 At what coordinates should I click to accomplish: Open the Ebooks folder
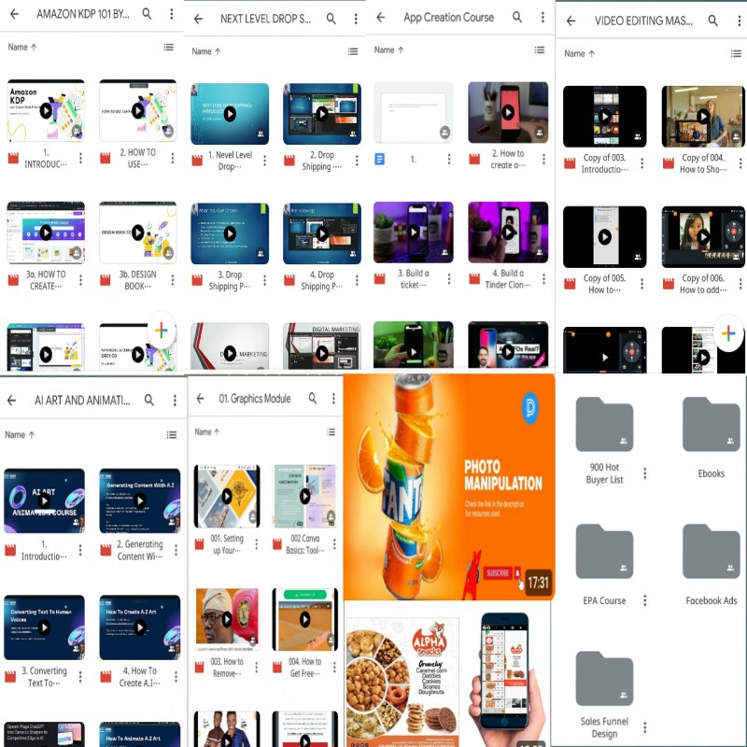point(711,425)
